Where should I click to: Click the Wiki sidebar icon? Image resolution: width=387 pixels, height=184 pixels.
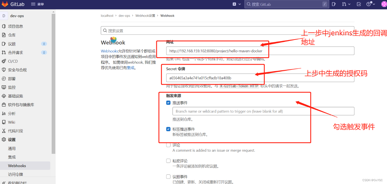4,122
